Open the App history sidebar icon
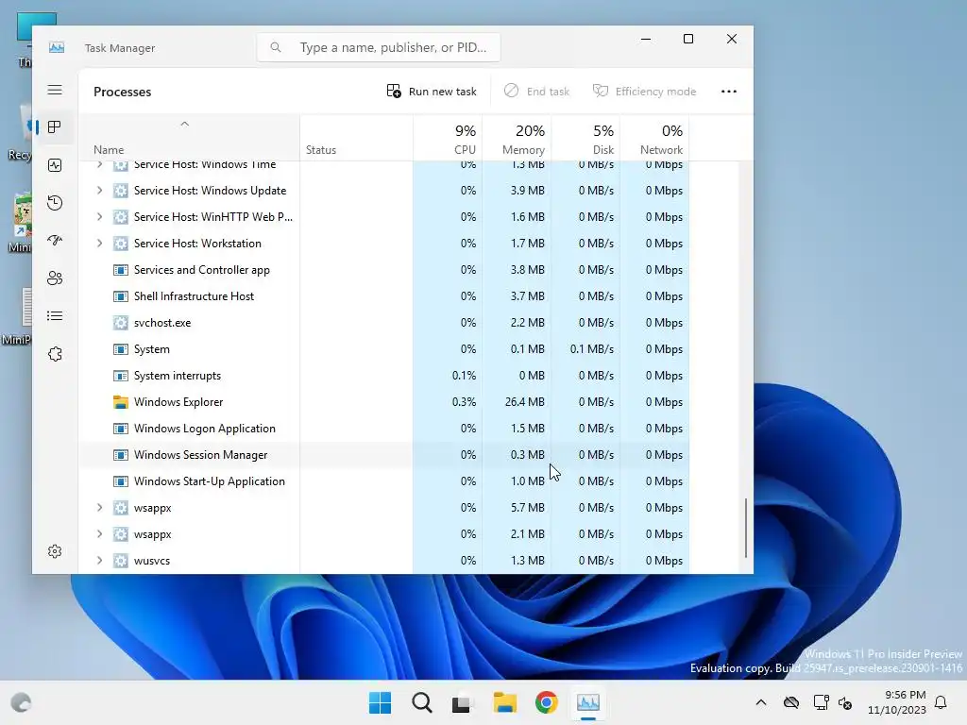 click(55, 203)
